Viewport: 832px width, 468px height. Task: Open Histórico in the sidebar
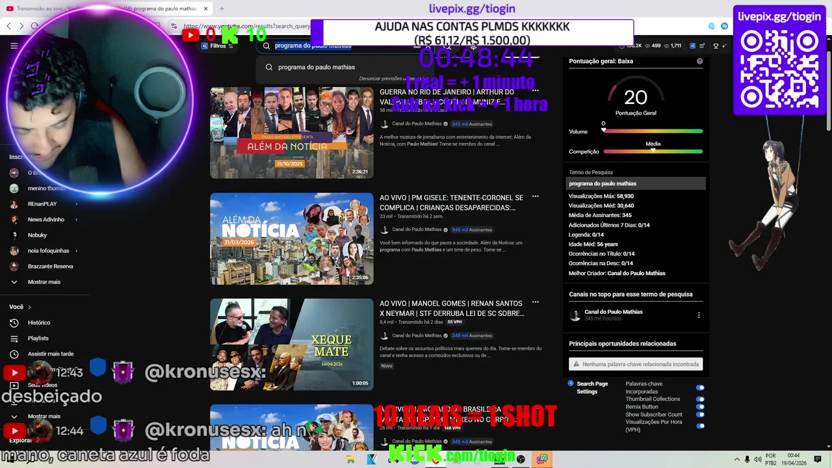coord(39,322)
